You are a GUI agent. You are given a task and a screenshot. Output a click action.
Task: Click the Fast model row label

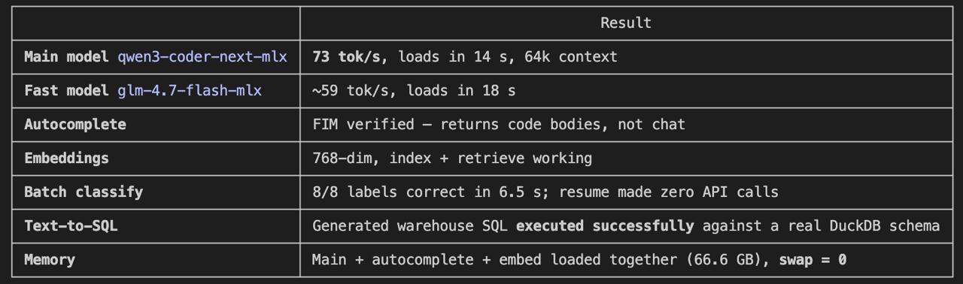point(66,90)
